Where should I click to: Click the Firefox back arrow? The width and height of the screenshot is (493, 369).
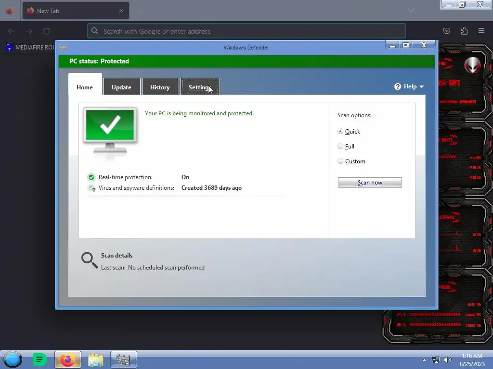(12, 31)
